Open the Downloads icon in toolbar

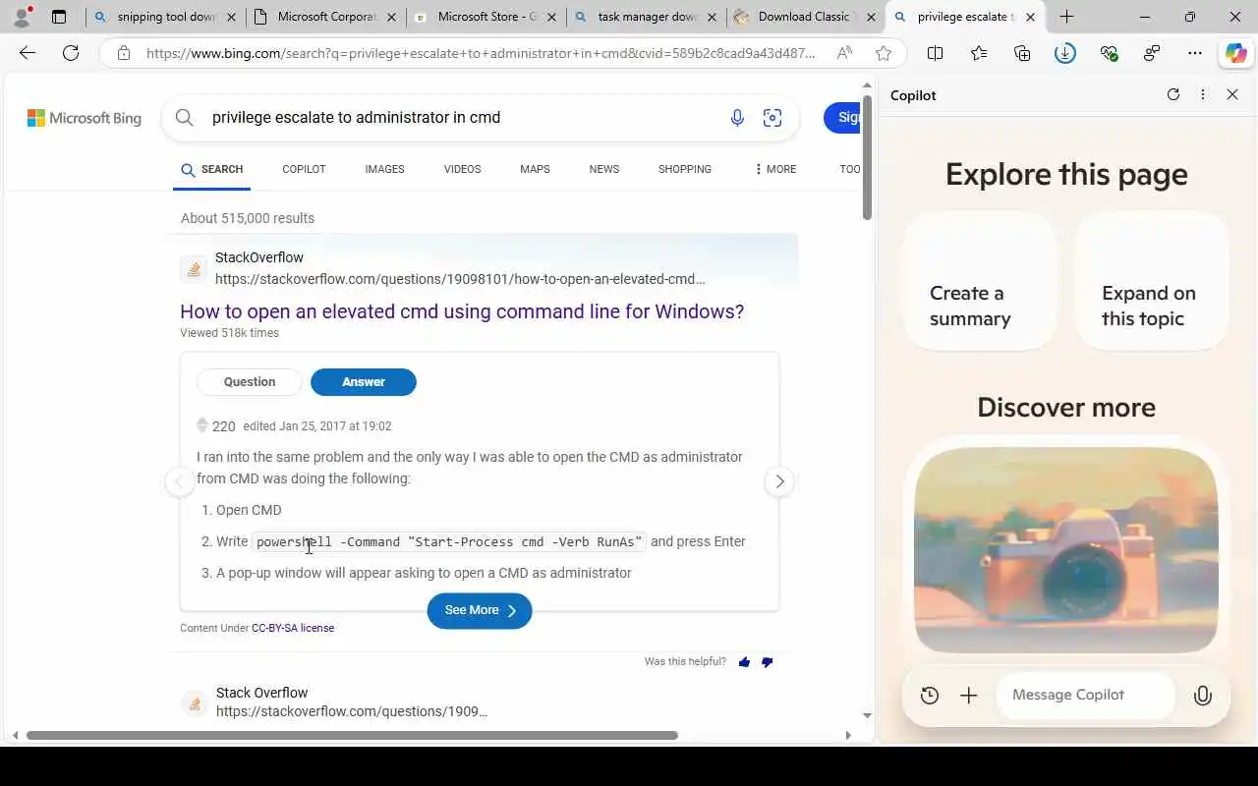(x=1065, y=53)
